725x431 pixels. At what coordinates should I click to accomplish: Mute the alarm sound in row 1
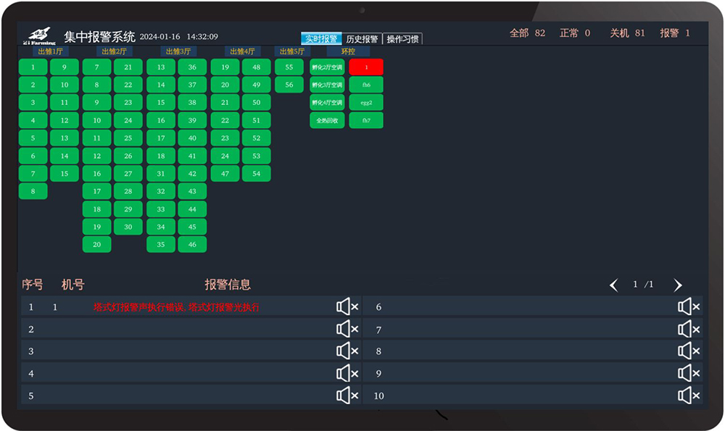(347, 307)
